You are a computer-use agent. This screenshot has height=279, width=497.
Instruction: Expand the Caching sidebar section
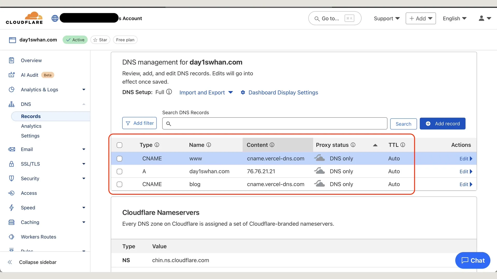coord(84,222)
